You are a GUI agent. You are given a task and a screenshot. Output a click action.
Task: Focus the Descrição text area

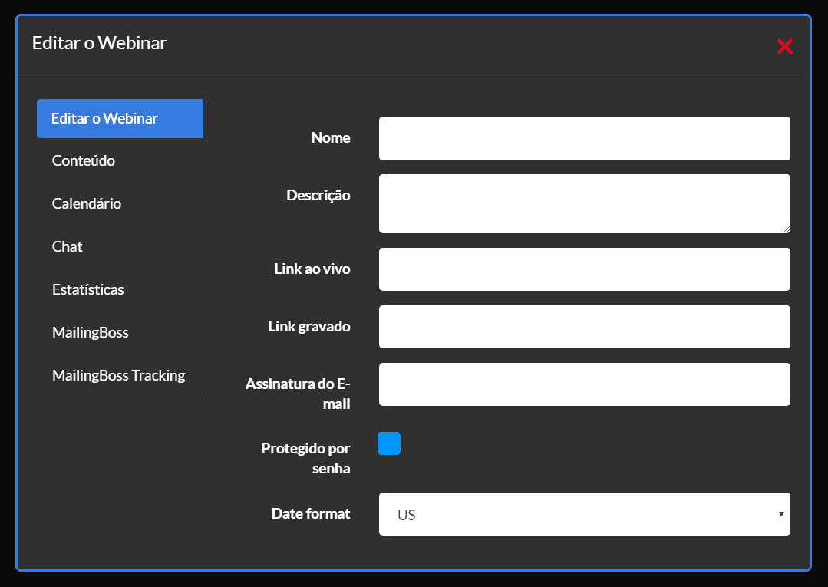pyautogui.click(x=584, y=203)
